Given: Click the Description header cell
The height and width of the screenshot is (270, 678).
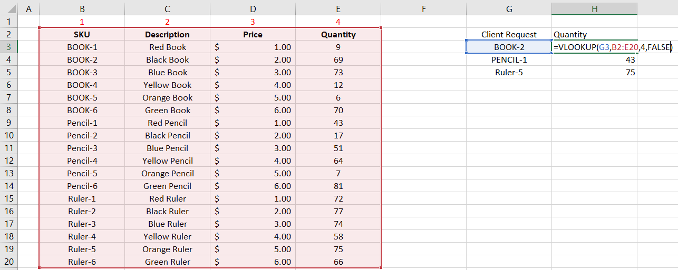Looking at the screenshot, I should point(167,34).
